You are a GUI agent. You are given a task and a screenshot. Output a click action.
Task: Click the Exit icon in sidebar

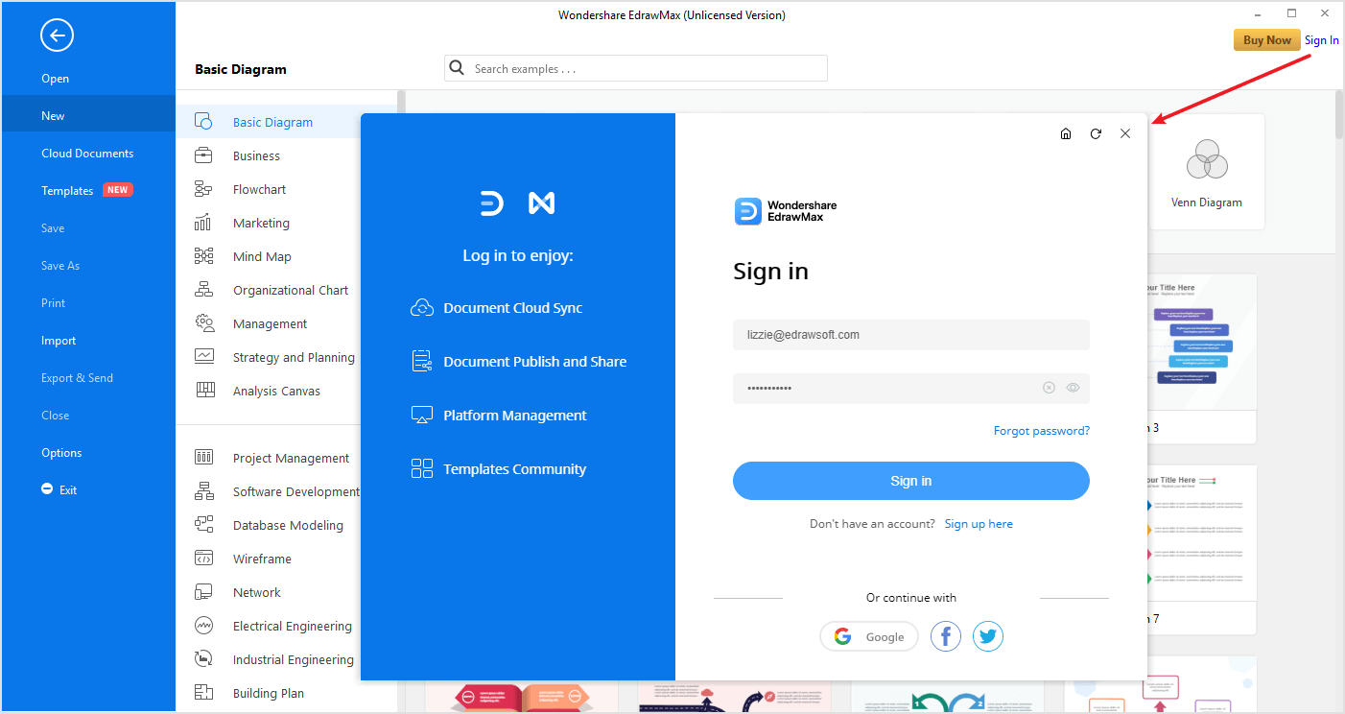point(47,489)
